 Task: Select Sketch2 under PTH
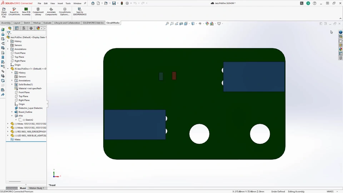pos(28,120)
